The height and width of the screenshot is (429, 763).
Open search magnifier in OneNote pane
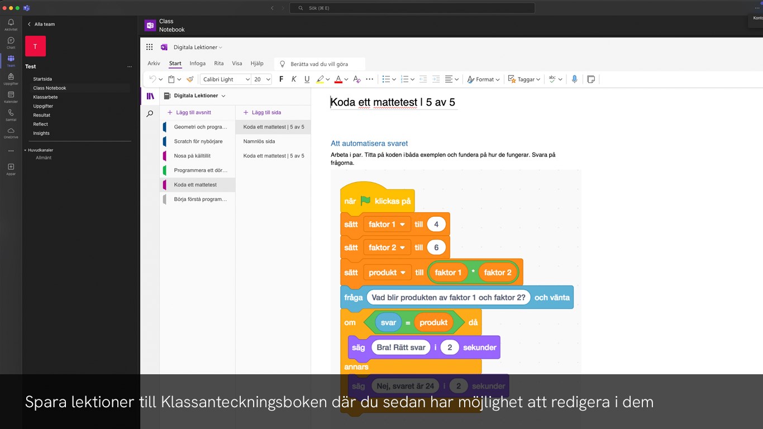click(150, 114)
